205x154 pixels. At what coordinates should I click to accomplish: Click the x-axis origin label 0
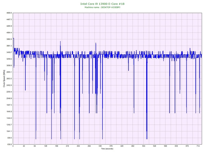click(x=13, y=146)
